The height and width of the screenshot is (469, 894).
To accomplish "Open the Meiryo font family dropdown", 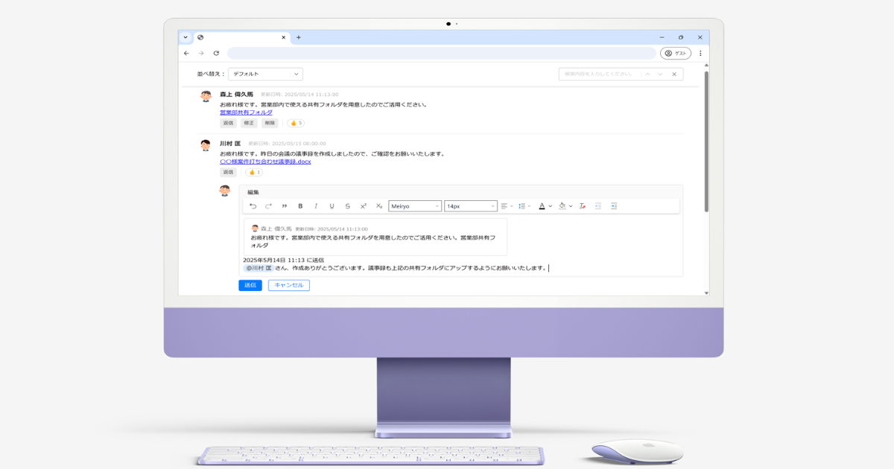I will (x=413, y=205).
